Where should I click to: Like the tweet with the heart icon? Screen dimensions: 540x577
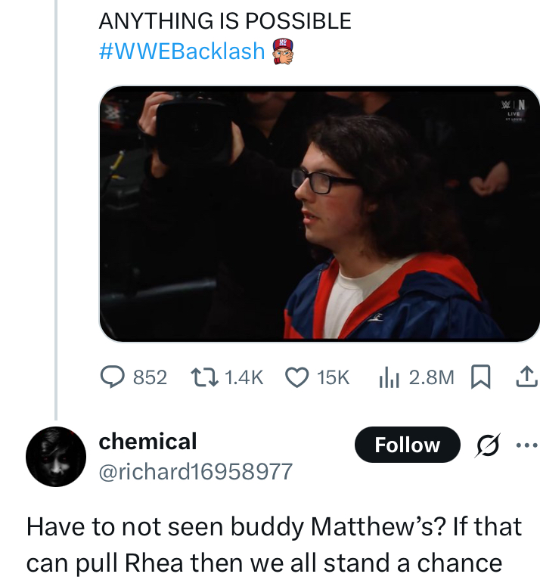click(x=297, y=377)
